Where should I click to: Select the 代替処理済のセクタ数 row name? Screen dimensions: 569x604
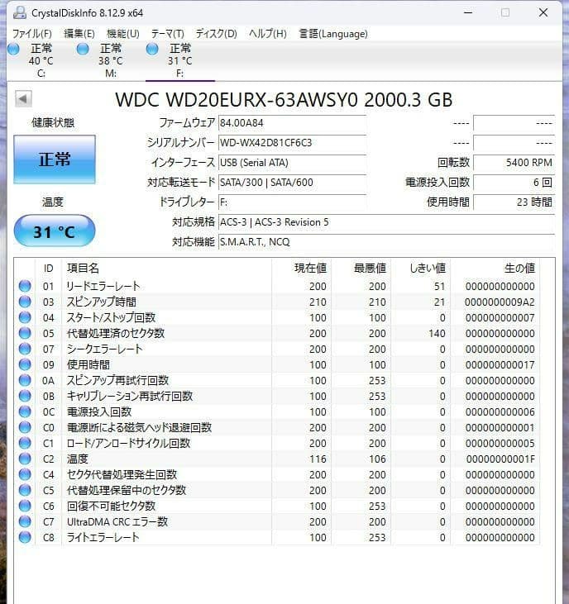coord(116,333)
